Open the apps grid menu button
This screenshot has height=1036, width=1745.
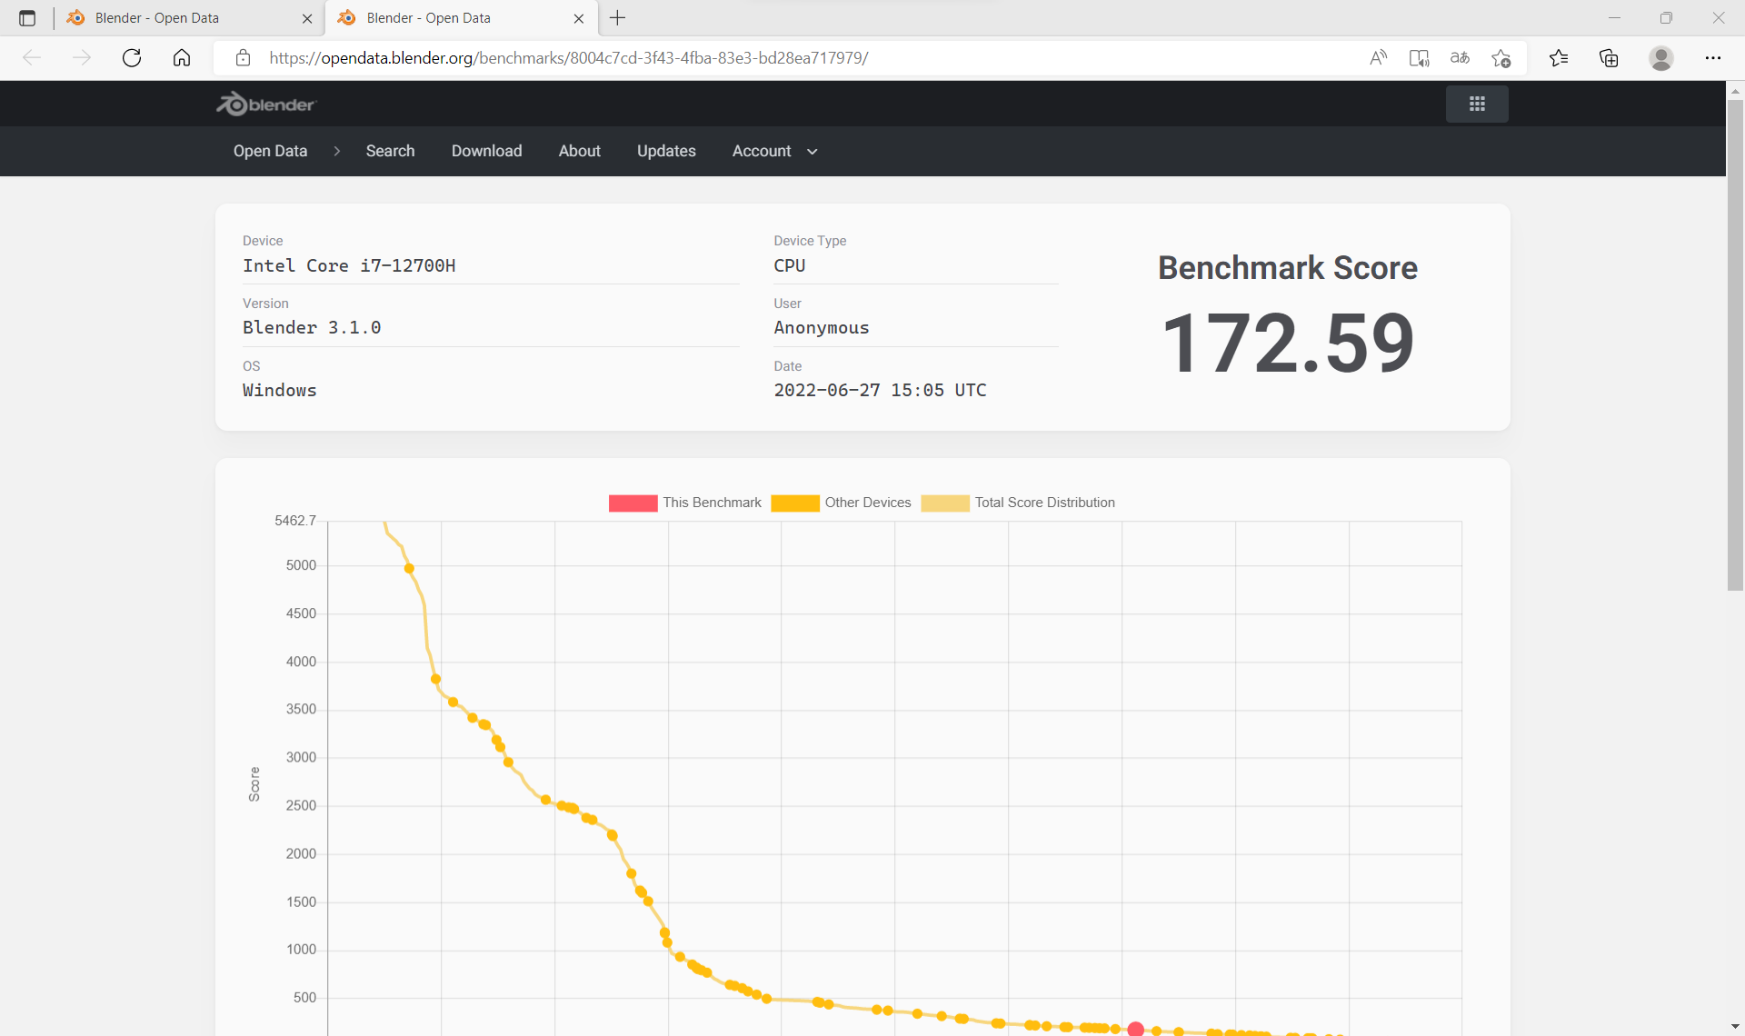(x=1477, y=105)
